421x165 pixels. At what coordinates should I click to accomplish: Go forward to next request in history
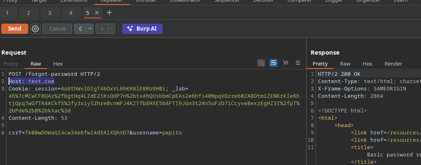pos(101,29)
